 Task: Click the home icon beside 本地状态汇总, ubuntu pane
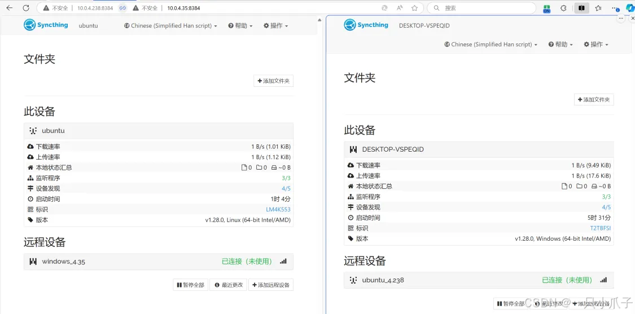coord(30,167)
